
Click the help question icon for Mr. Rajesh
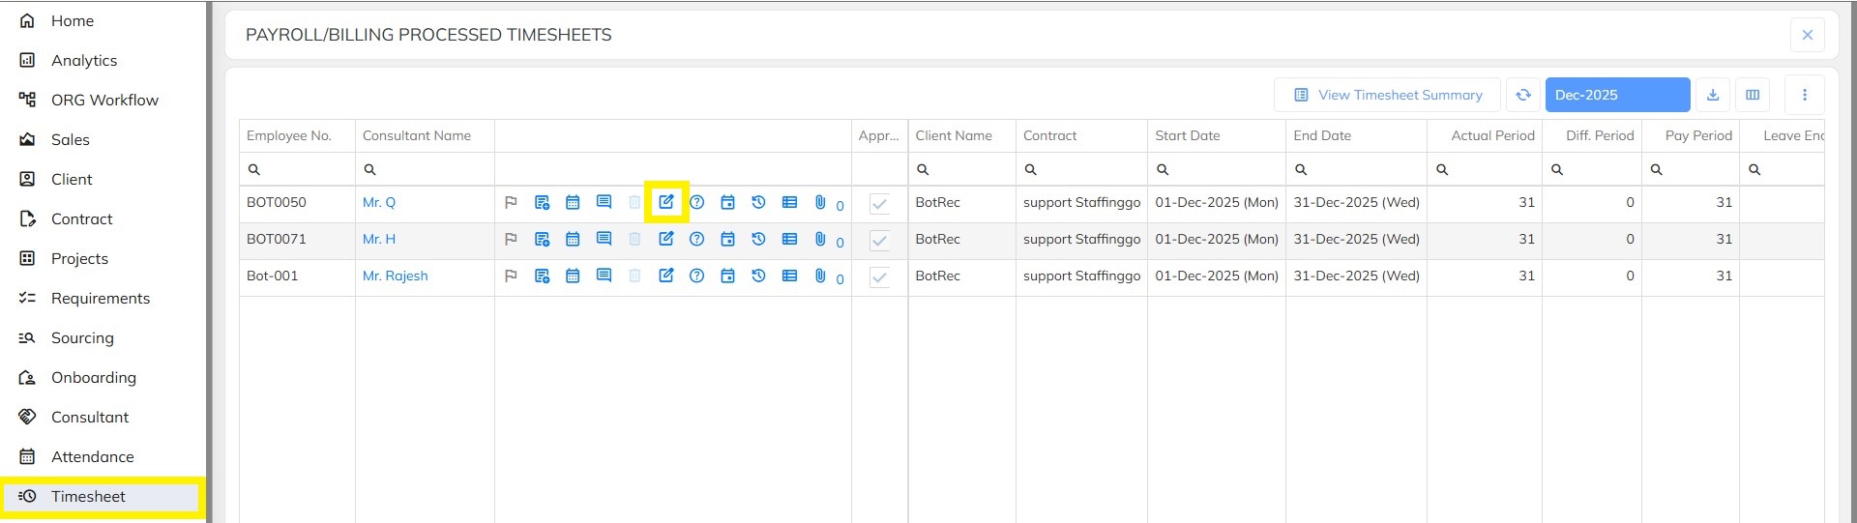[696, 276]
